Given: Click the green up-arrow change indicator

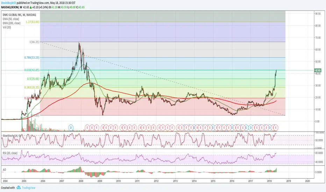Looking at the screenshot, I should (x=31, y=7).
